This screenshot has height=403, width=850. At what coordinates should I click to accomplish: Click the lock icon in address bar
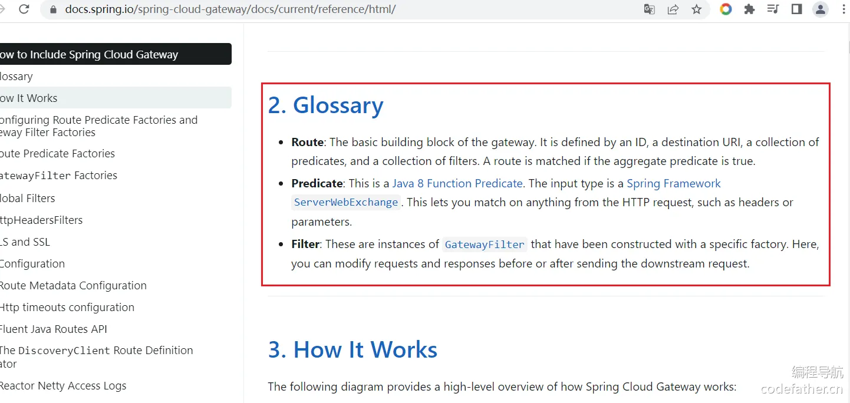(x=53, y=9)
